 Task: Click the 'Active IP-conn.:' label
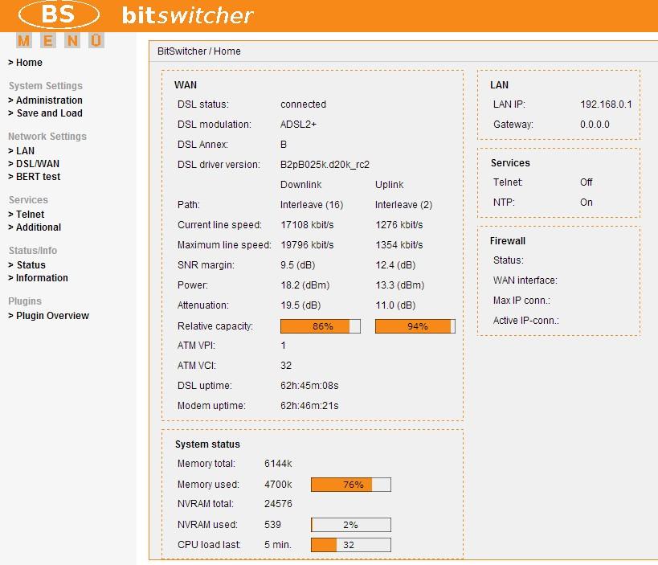point(525,321)
